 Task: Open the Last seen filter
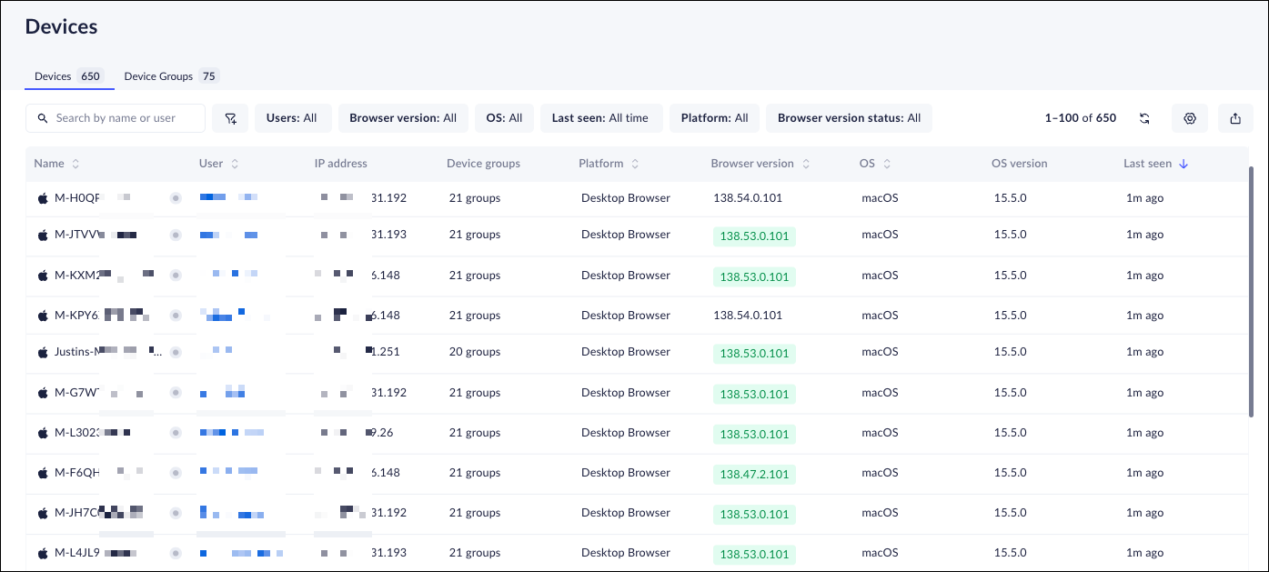(599, 118)
